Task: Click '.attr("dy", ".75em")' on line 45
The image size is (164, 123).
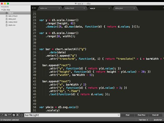Action: 64,91
